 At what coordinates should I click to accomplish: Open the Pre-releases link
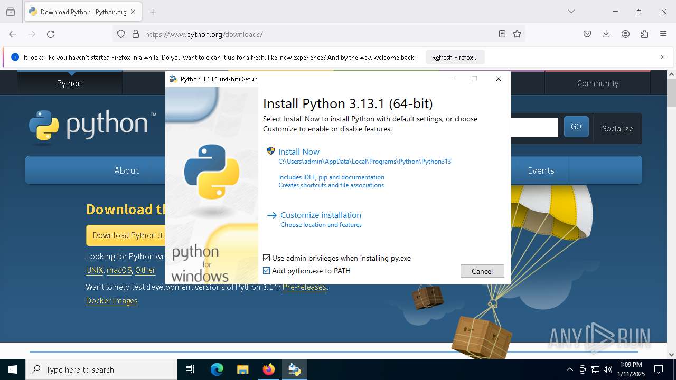(304, 287)
